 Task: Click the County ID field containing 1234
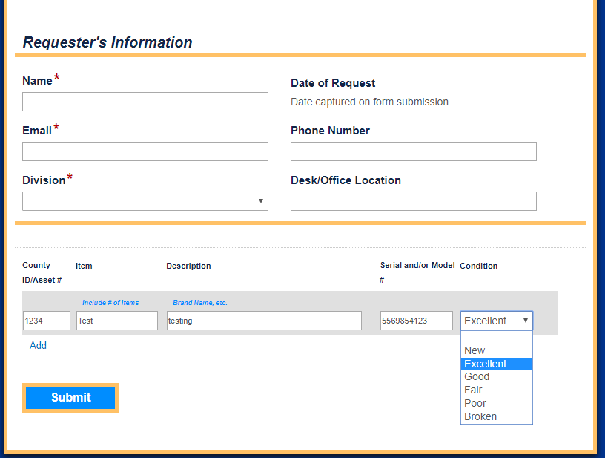click(x=46, y=321)
